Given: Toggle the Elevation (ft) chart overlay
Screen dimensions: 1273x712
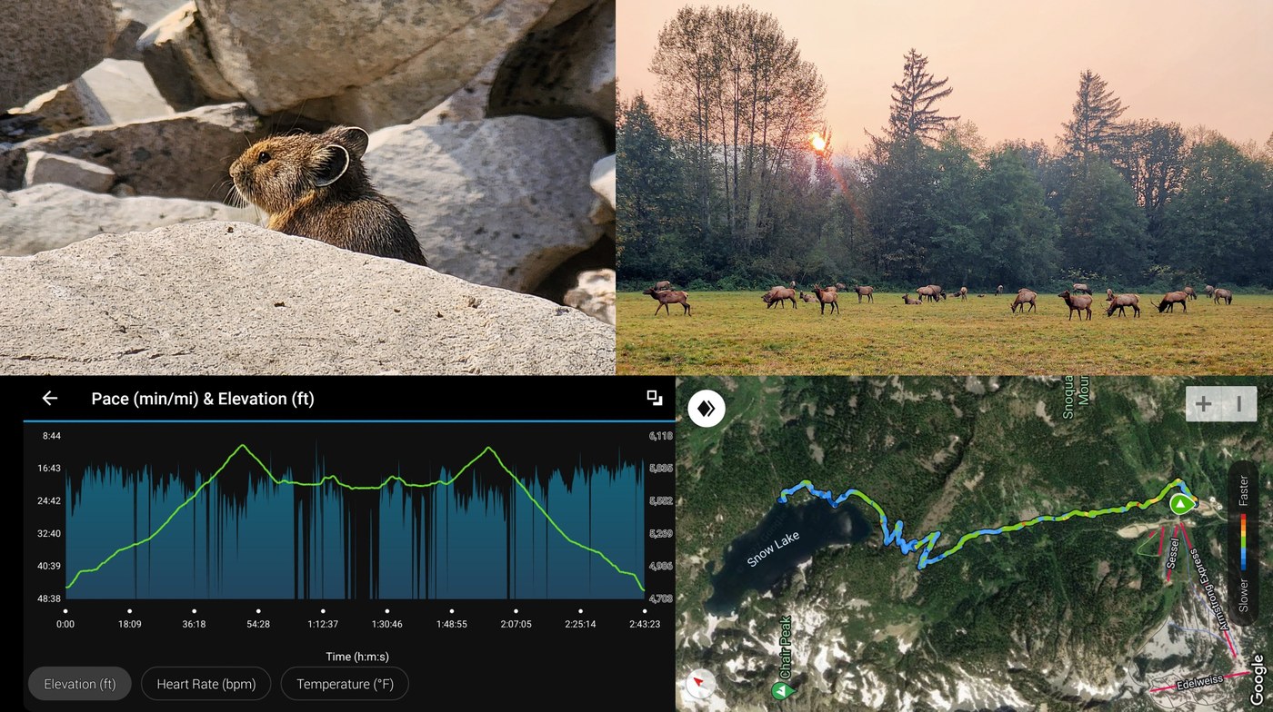Looking at the screenshot, I should [x=80, y=684].
